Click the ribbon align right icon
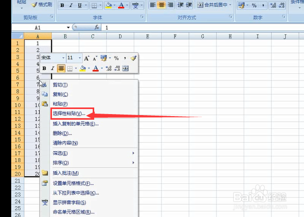The image size is (304, 217). pos(170,5)
